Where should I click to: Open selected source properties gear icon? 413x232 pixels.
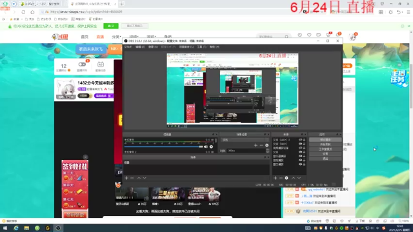287,178
